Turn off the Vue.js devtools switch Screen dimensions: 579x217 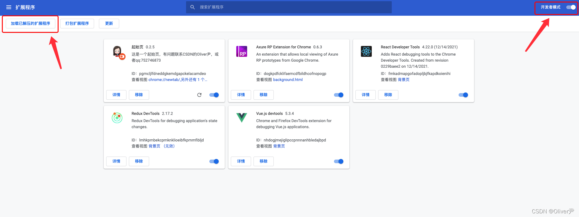(339, 161)
